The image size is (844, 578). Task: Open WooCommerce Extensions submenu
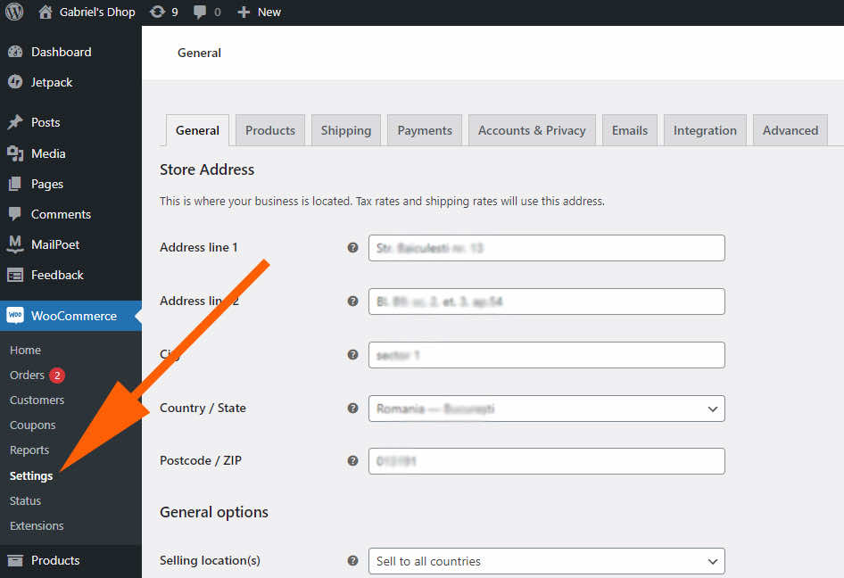[x=37, y=525]
